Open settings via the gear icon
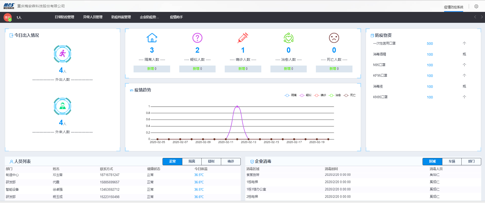Image resolution: width=485 pixels, height=203 pixels. [476, 6]
